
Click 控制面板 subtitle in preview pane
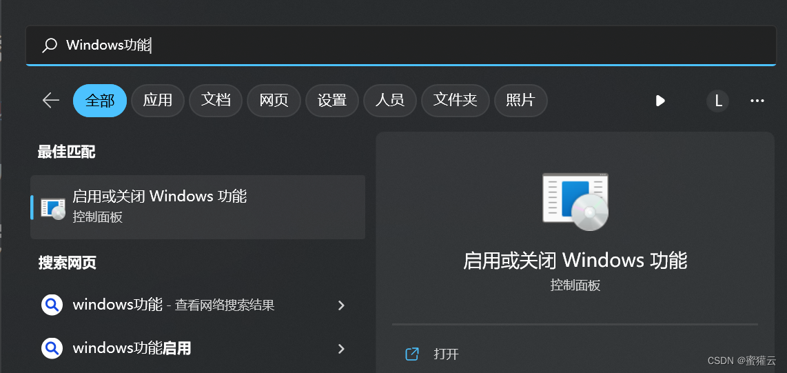pos(575,285)
